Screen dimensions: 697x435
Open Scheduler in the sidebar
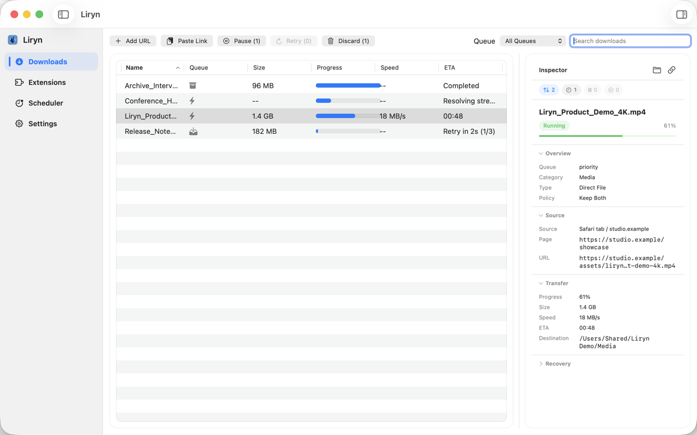[51, 103]
